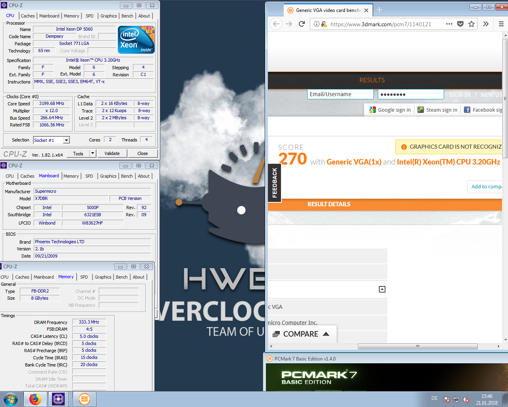
Task: Click the orange PCMark taskbar icon
Action: [85, 399]
